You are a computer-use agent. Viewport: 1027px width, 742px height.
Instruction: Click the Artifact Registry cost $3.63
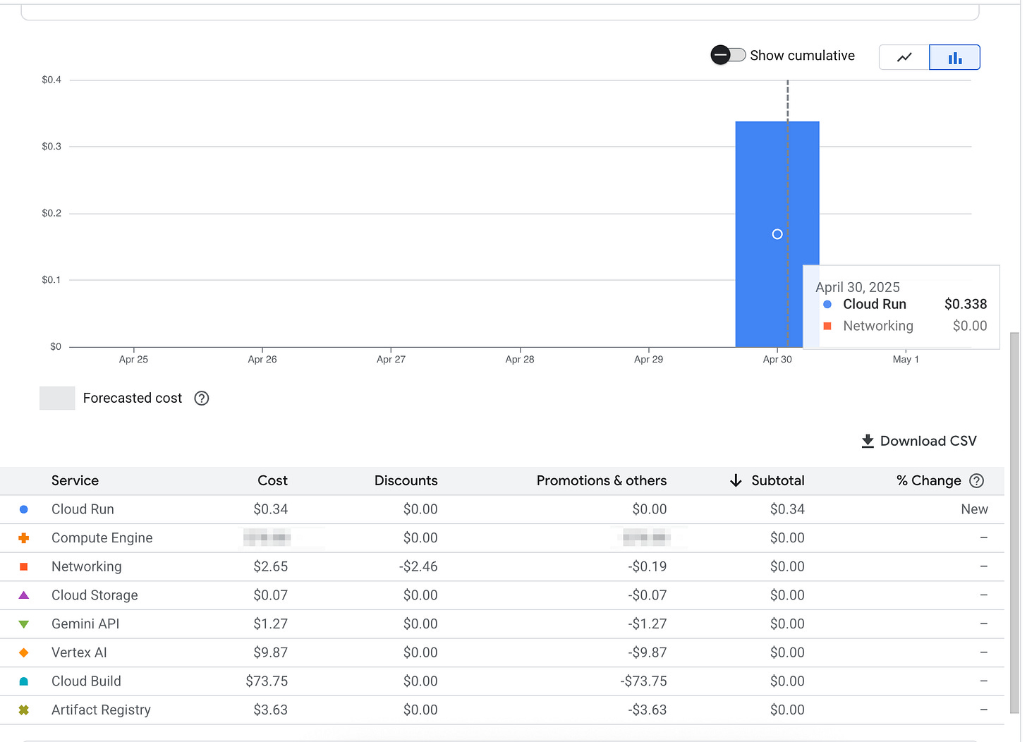270,710
